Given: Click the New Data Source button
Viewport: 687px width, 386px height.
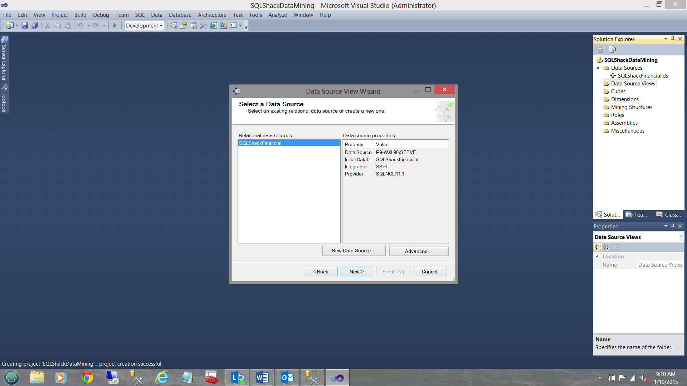Looking at the screenshot, I should click(354, 251).
